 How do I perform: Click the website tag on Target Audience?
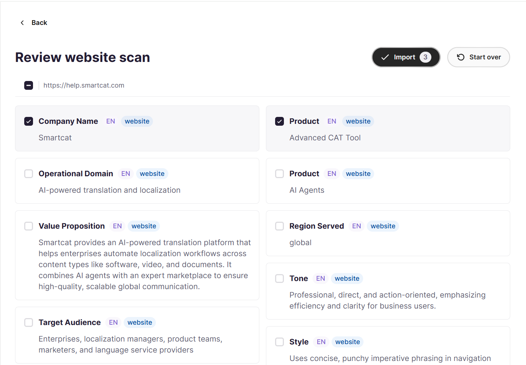[x=140, y=322]
